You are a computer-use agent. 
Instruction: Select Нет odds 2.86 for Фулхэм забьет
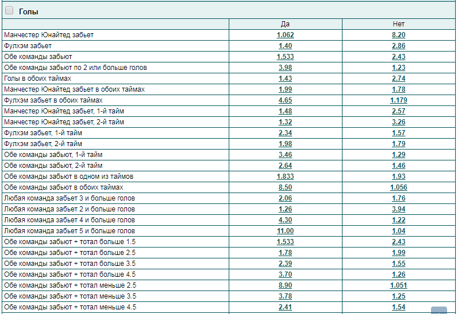(x=398, y=46)
